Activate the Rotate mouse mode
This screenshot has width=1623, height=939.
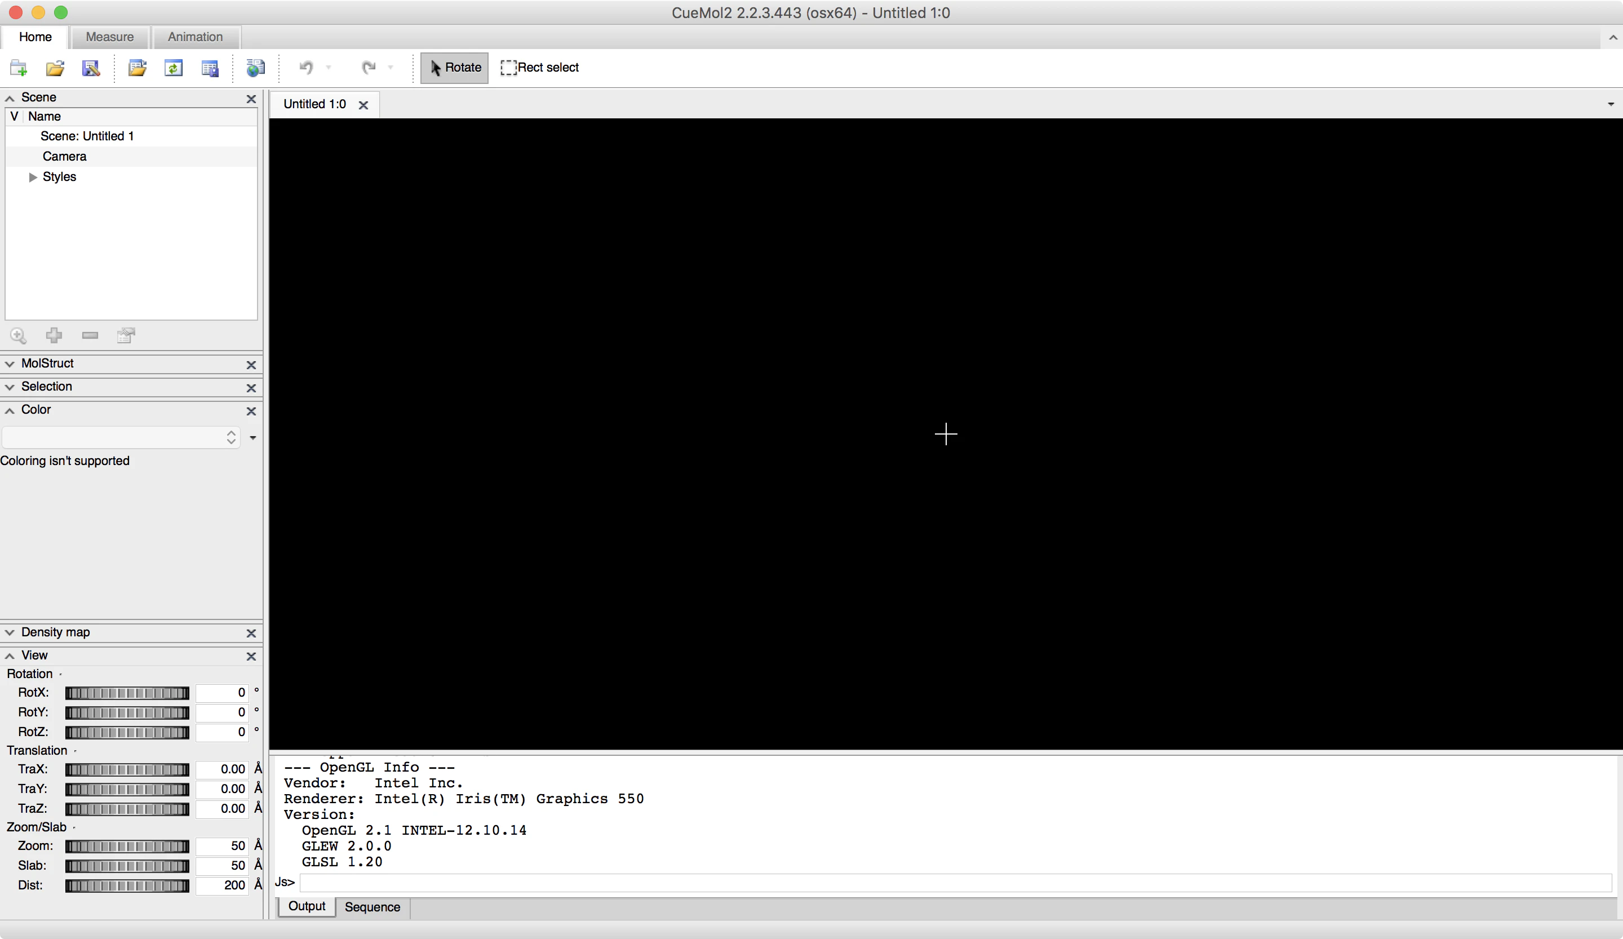[455, 68]
